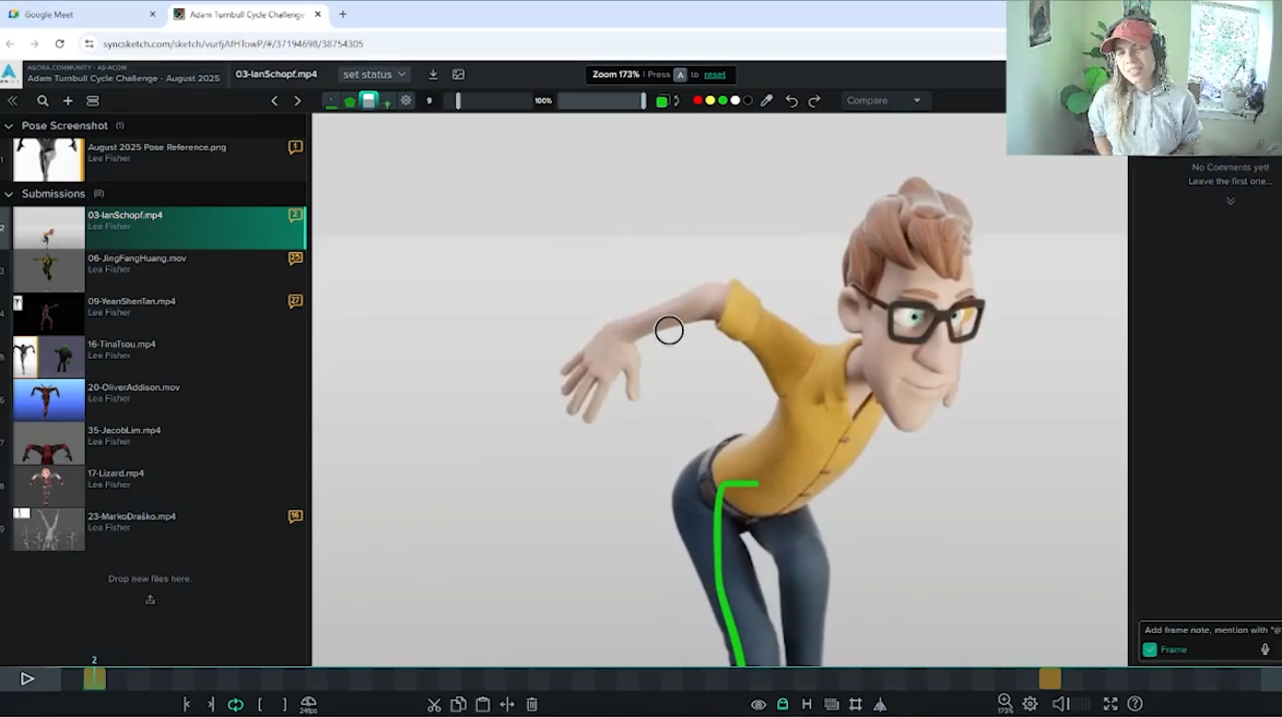Image resolution: width=1282 pixels, height=717 pixels.
Task: Toggle loop playback
Action: (x=235, y=705)
